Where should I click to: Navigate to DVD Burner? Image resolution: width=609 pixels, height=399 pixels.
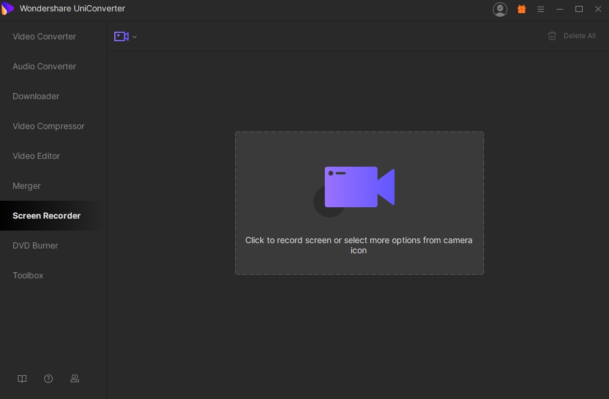tap(35, 245)
